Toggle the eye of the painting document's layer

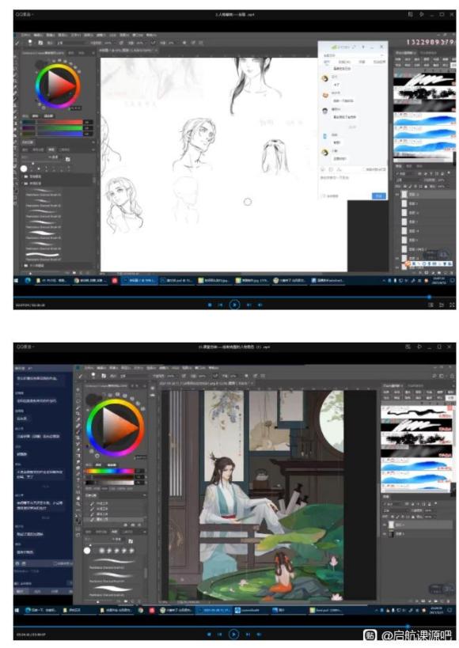coord(385,525)
